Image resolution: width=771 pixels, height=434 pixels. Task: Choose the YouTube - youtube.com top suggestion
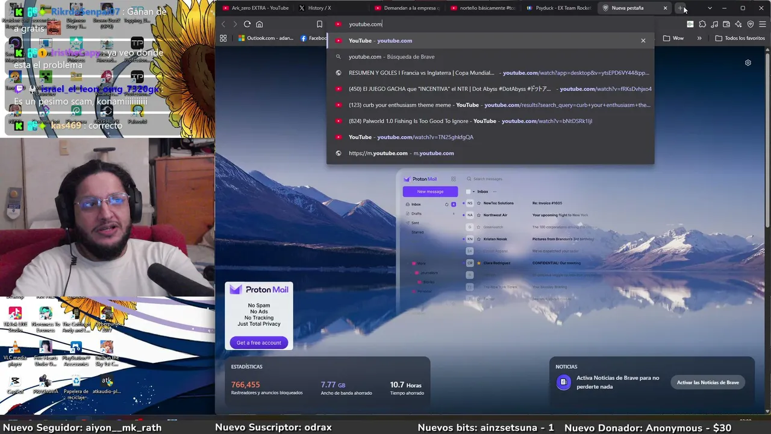click(490, 40)
